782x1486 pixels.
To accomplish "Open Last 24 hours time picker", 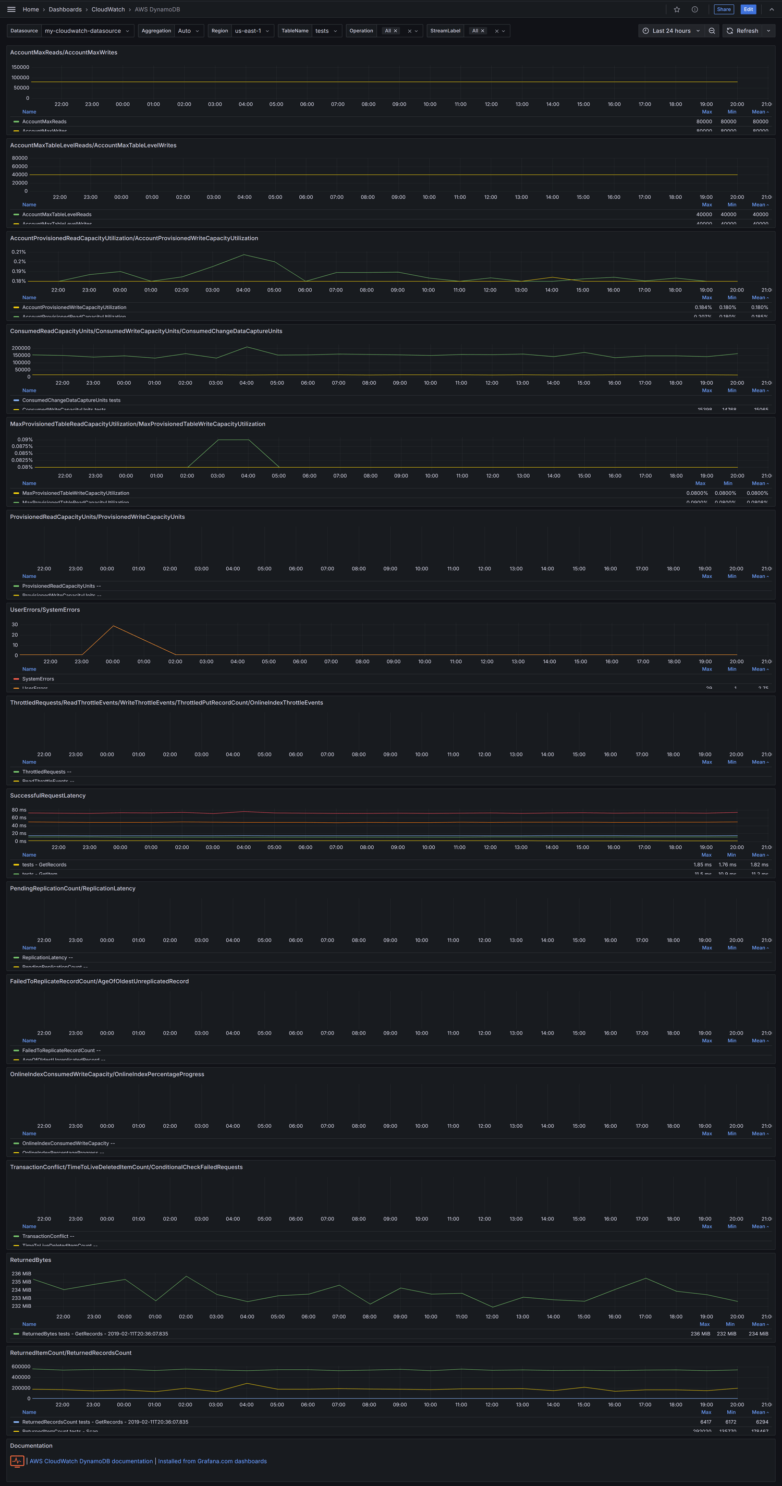I will click(671, 31).
